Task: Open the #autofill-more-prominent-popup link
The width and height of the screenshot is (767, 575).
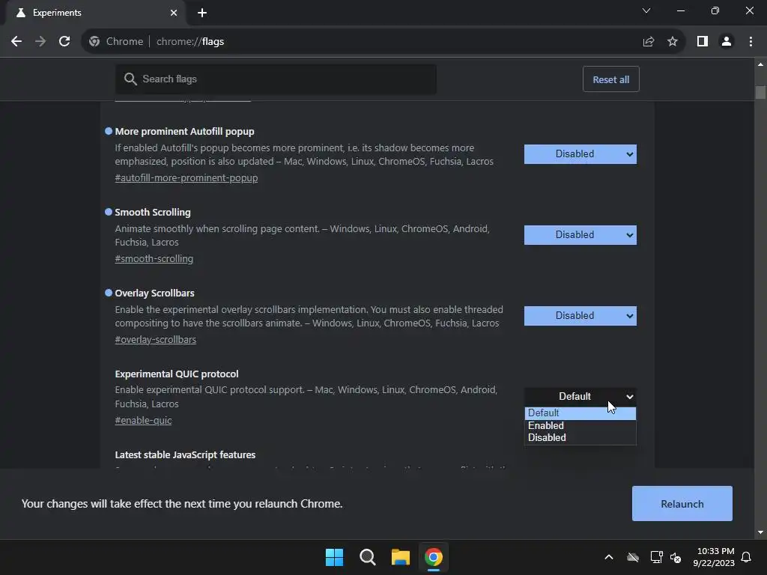Action: click(187, 178)
